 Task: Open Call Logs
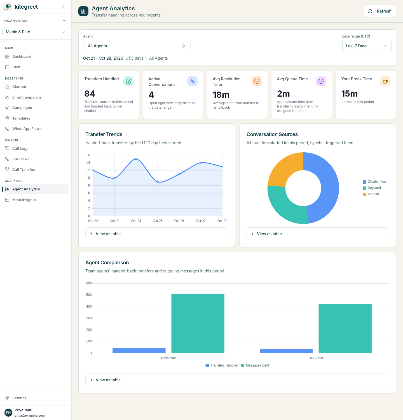coord(36,149)
